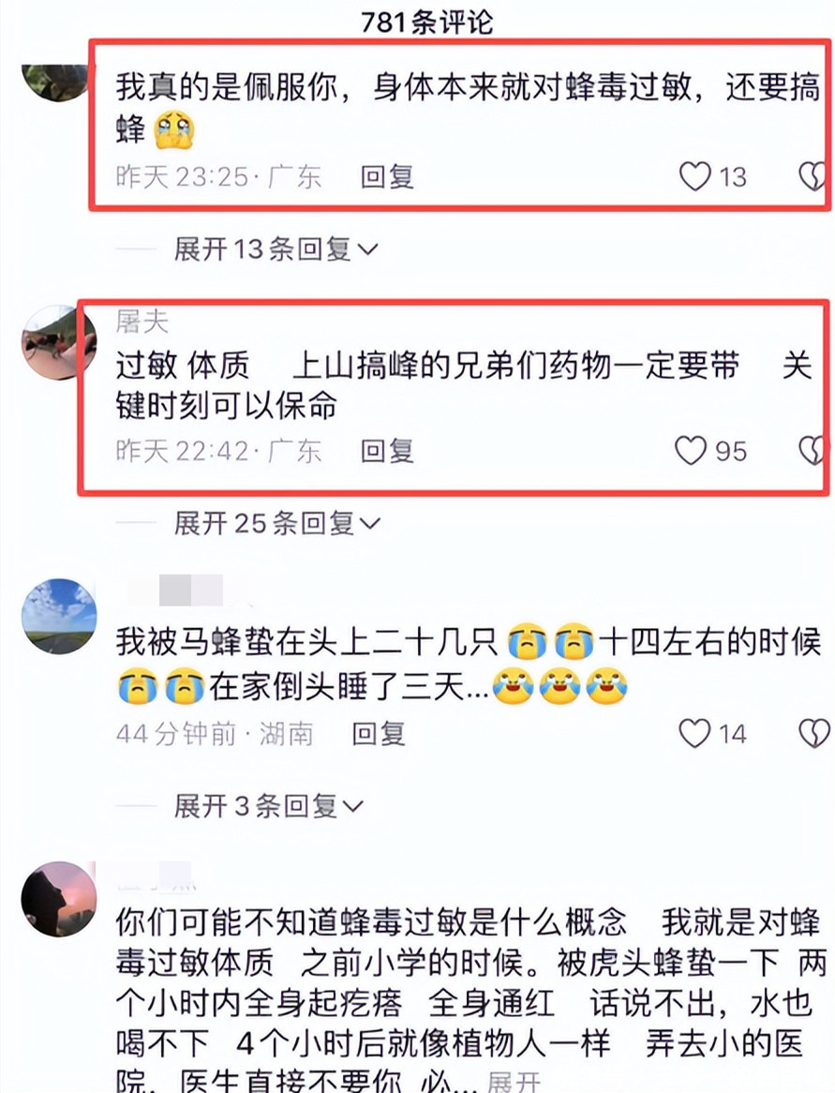Like the comment with 13 likes
This screenshot has width=835, height=1093.
click(x=695, y=176)
